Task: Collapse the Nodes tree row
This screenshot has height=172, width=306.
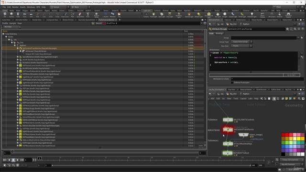Action: click(6, 37)
